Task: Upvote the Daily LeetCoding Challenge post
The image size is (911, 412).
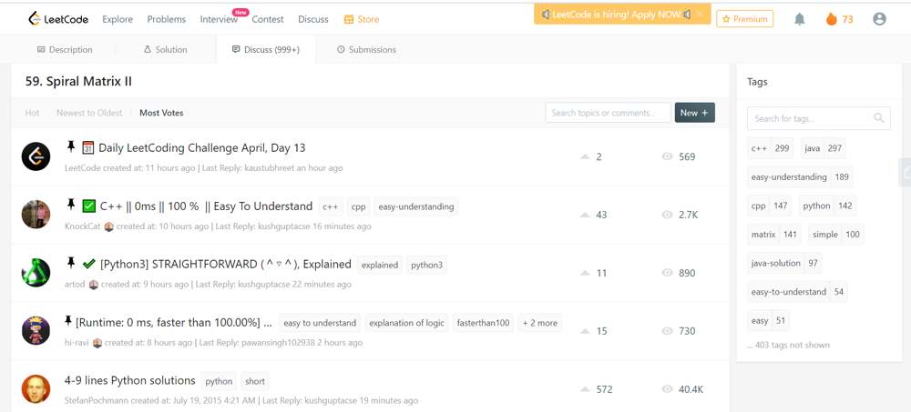Action: click(585, 156)
